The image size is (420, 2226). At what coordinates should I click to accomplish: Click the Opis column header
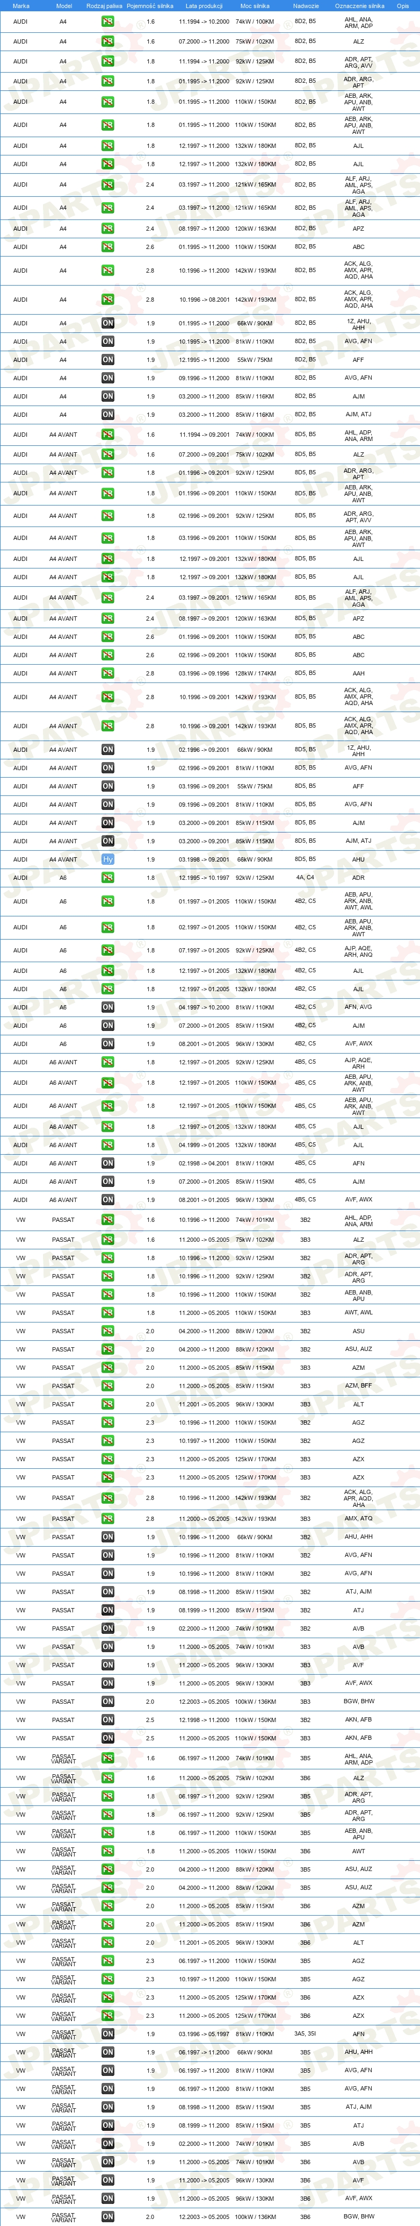403,5
